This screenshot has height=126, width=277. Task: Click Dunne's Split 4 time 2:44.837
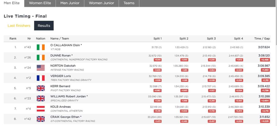point(236,56)
